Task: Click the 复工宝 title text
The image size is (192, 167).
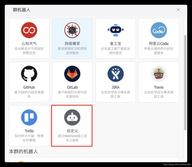Action: coord(115,44)
